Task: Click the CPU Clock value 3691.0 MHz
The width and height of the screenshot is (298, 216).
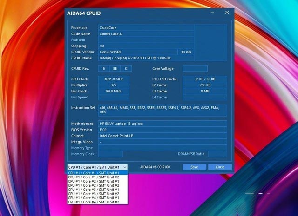Action: coord(114,79)
